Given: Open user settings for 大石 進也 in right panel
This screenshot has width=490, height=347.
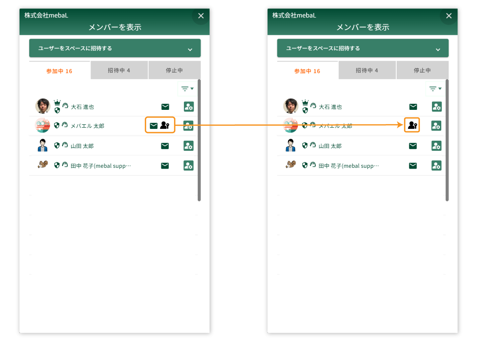Looking at the screenshot, I should (x=436, y=107).
